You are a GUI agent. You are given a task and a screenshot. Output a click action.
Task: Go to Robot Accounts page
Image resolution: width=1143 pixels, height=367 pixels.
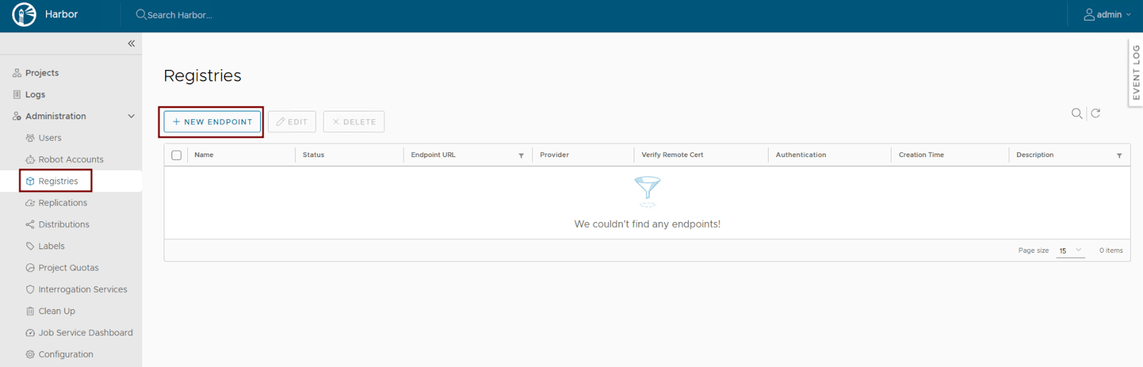coord(71,159)
